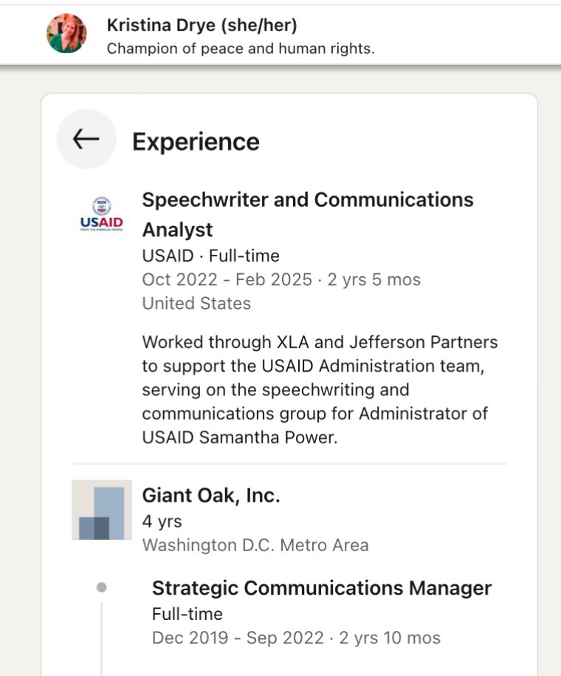Click 'Full-time' label under Strategic Communications Manager
This screenshot has height=676, width=561.
(187, 613)
